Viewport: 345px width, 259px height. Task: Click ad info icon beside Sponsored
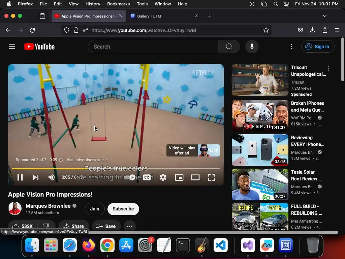click(61, 160)
